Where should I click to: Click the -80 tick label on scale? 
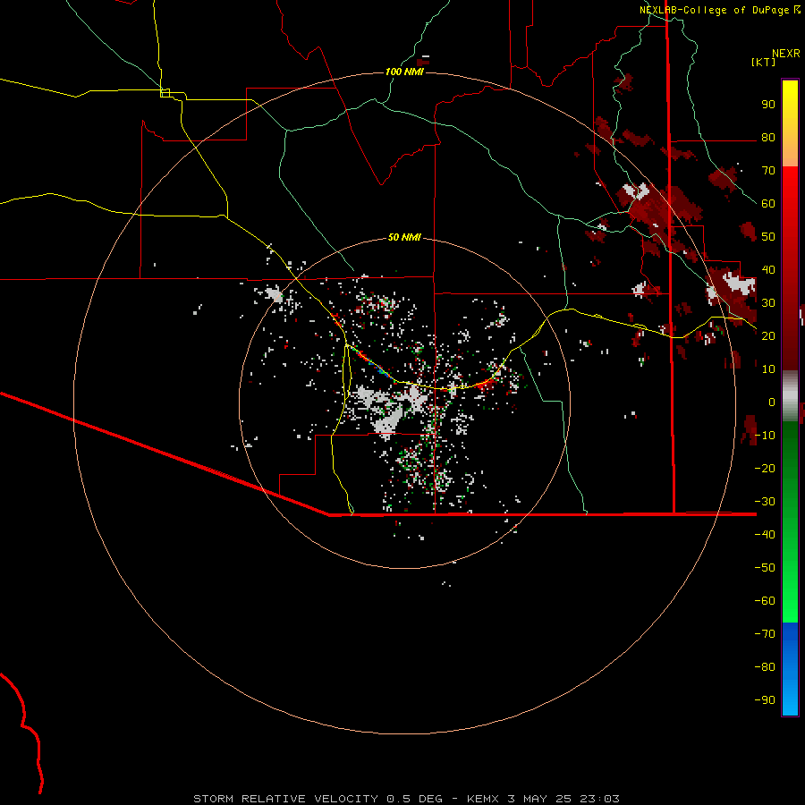pos(765,667)
